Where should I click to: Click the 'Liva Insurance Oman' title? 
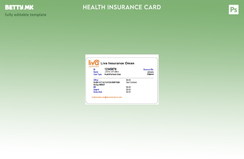pos(117,63)
